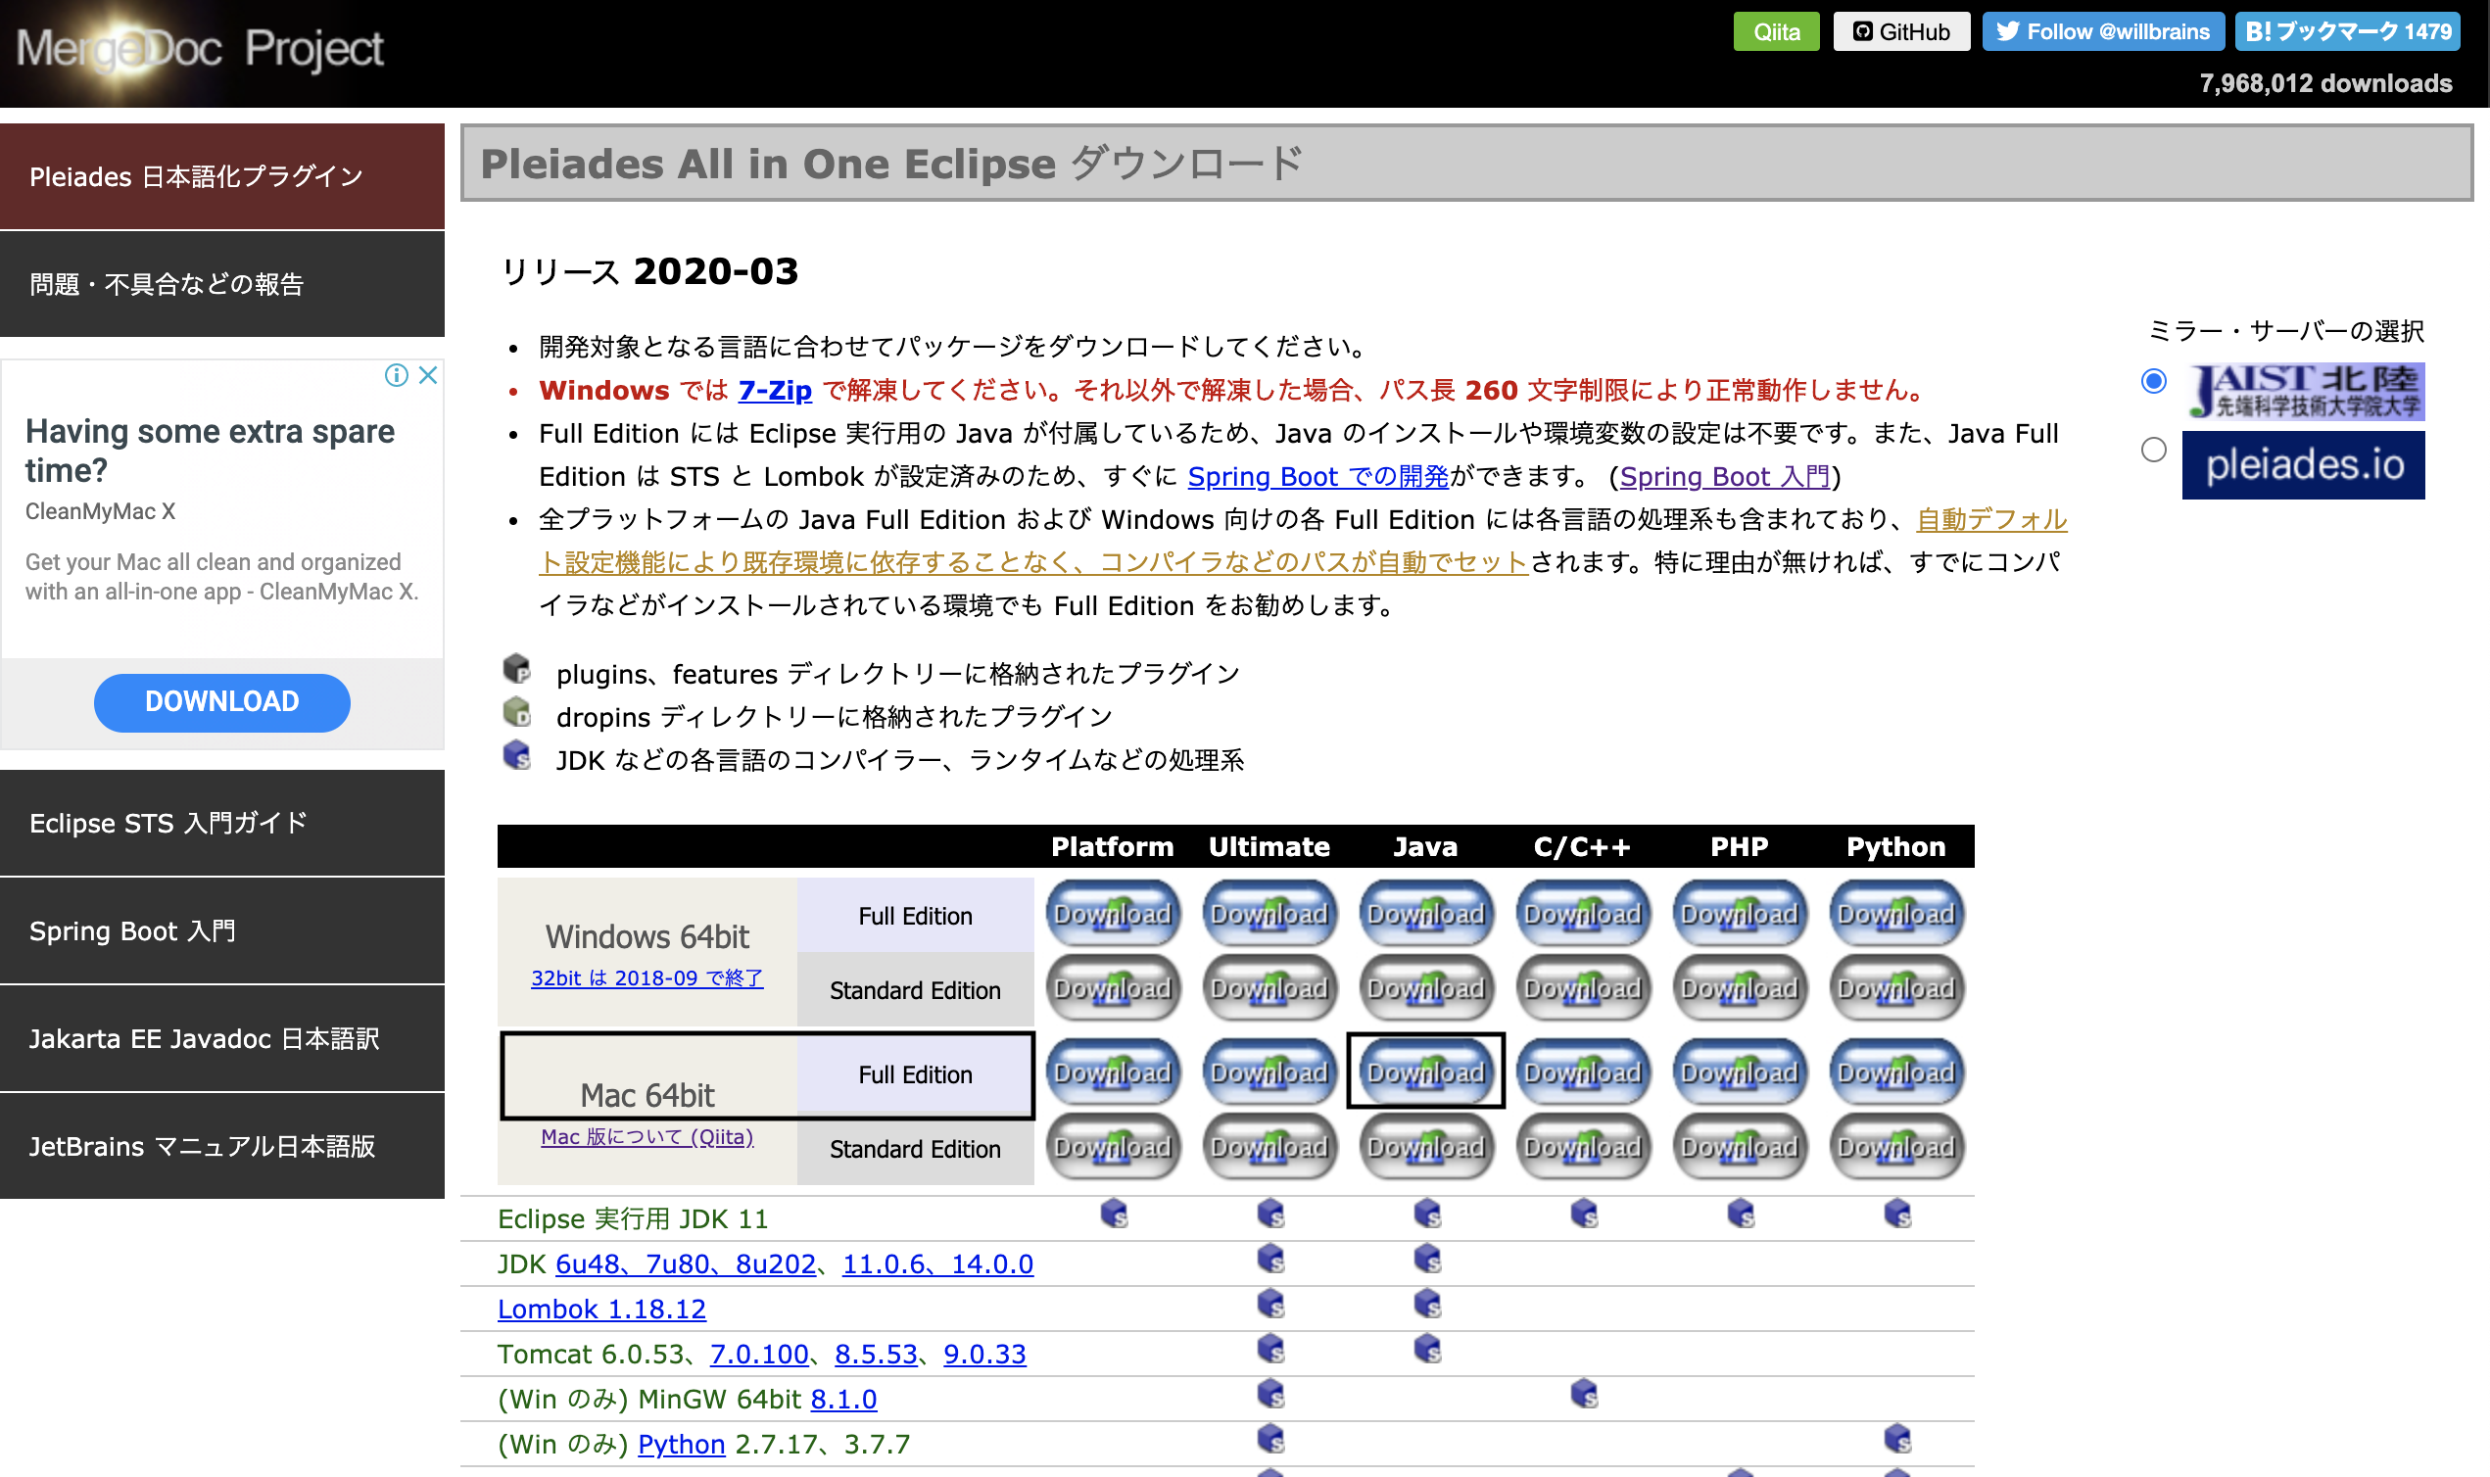
Task: Download Windows Standard Edition Platform package
Action: [x=1113, y=987]
